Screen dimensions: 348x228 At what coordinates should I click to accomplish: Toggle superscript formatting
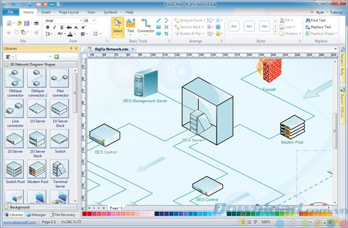83,27
